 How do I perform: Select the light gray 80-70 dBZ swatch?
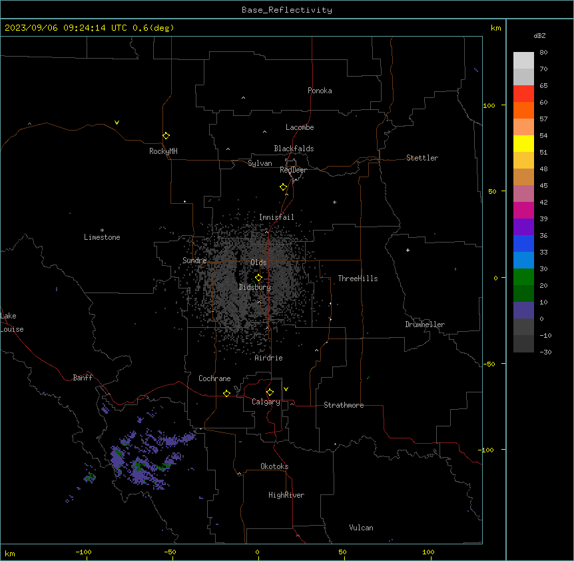tap(523, 60)
